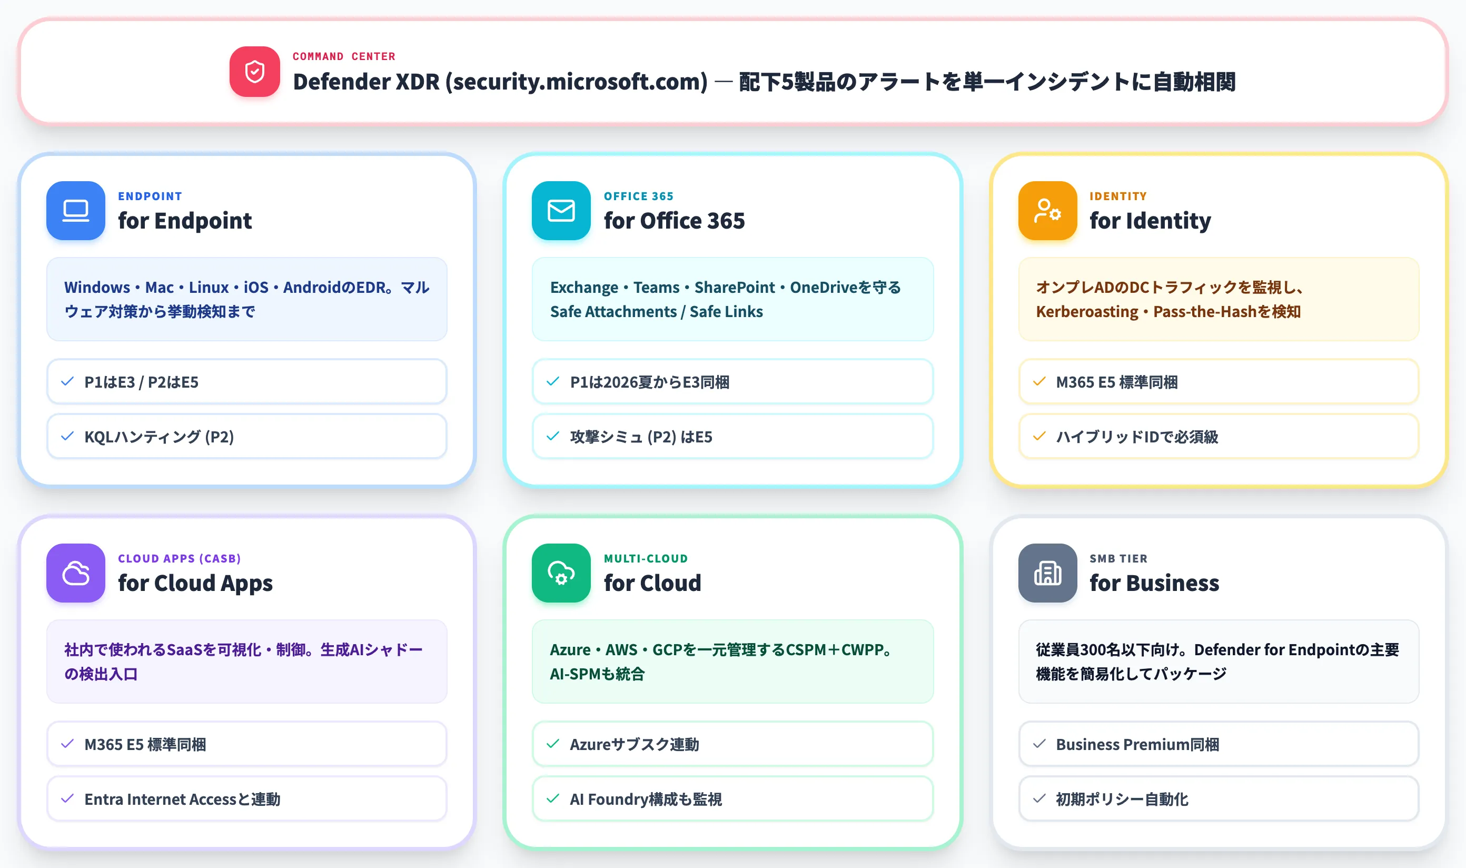The height and width of the screenshot is (868, 1466).
Task: Click the Kerberoasting・Pass-the-Hash description
Action: (x=1219, y=299)
